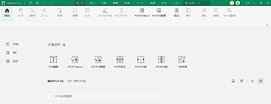Switch to the ホーム tab
271x104 pixels.
(x=80, y=3)
